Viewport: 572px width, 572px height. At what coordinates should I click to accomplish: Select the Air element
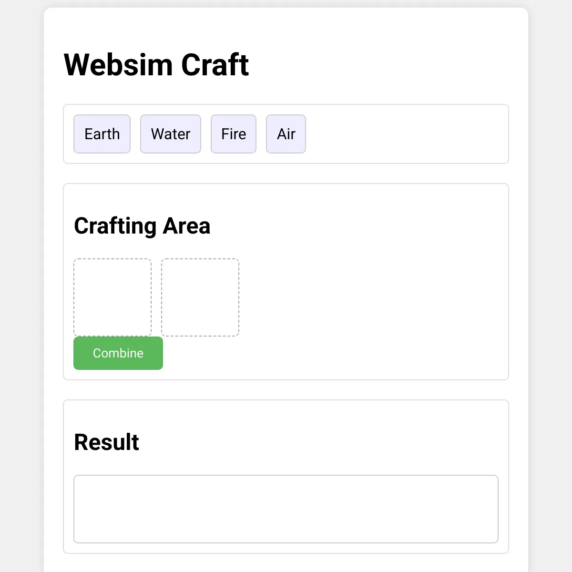pos(286,134)
